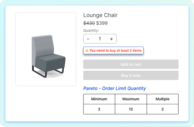The width and height of the screenshot is (194, 127).
Task: Select the Maximum column header
Action: [131, 99]
